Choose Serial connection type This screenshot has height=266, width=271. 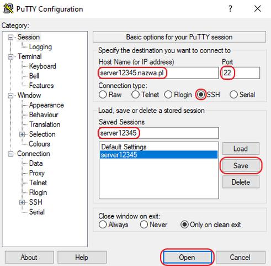[x=233, y=95]
